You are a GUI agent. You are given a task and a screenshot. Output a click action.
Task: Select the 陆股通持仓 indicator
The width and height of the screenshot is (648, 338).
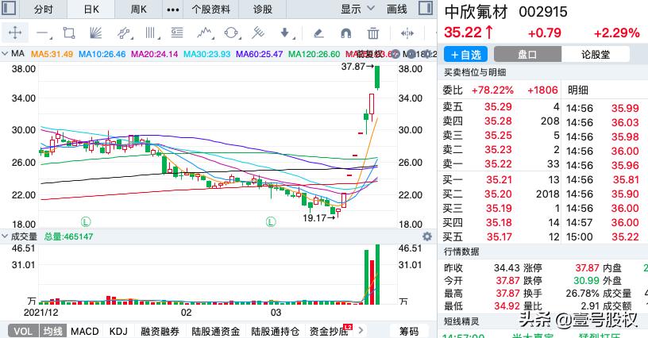pyautogui.click(x=275, y=331)
